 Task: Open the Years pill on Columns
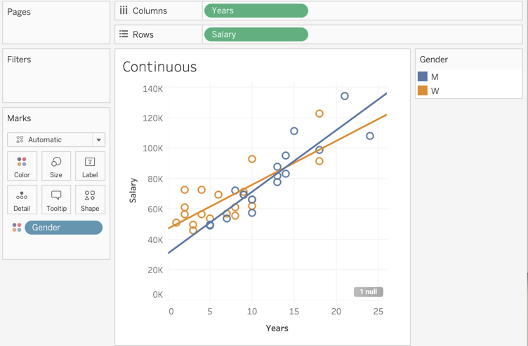point(256,11)
